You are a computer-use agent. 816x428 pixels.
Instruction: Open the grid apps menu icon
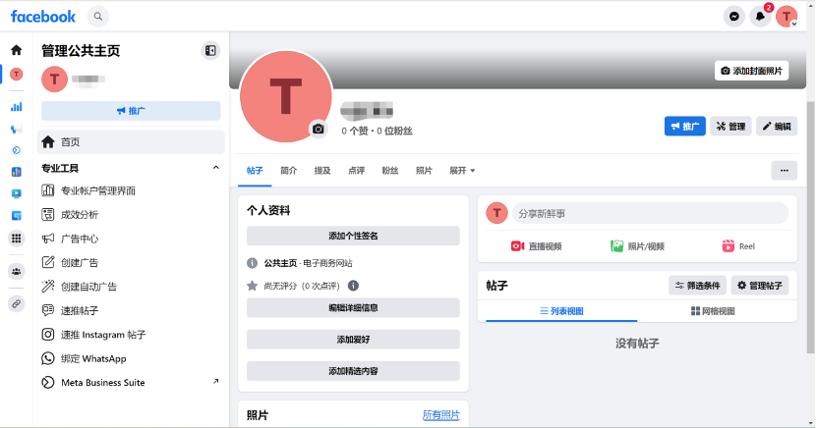[16, 239]
